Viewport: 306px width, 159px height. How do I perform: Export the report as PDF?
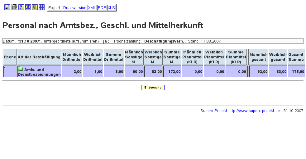pos(102,8)
